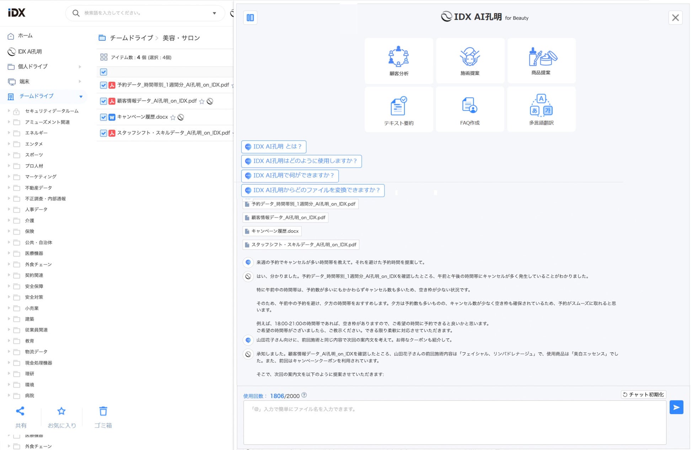Open the search box dropdown arrow
Screen dimensions: 693x450
click(x=214, y=13)
